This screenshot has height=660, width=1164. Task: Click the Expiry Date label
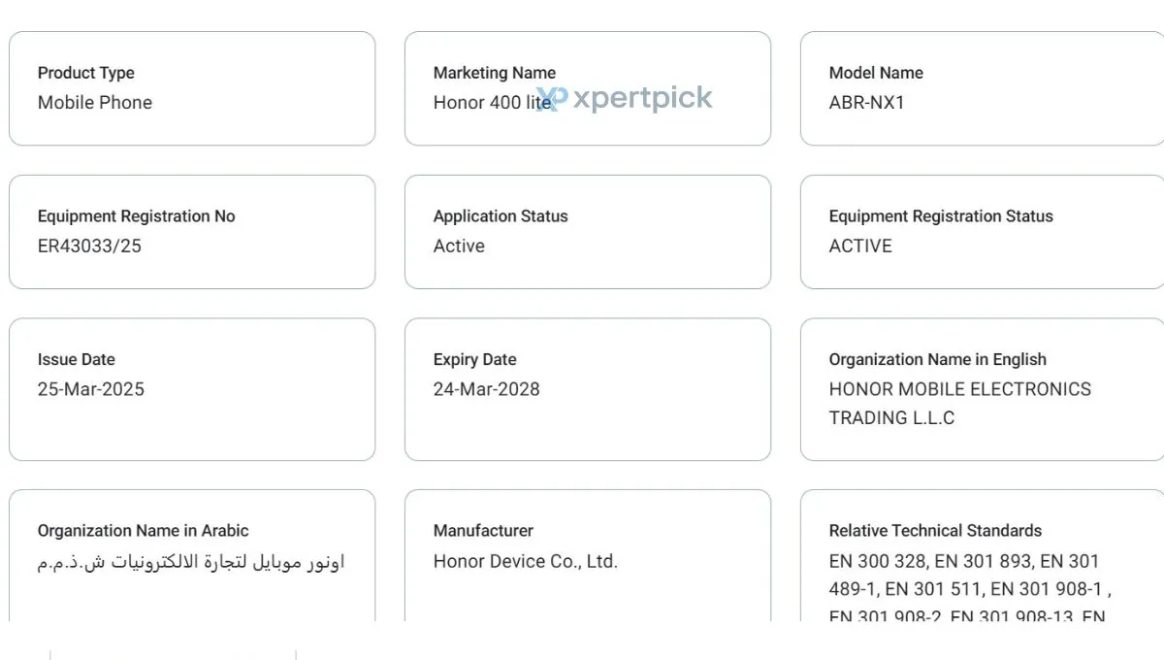474,359
